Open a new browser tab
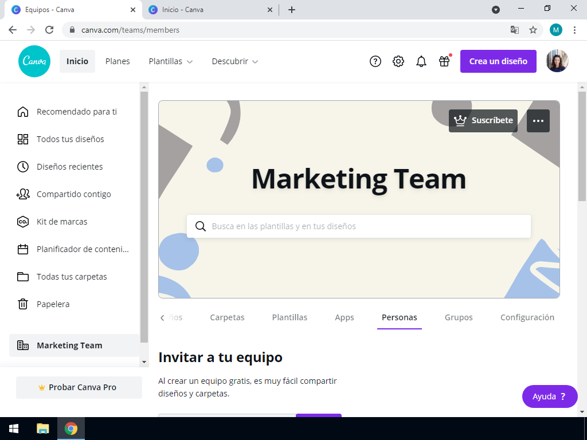 (292, 10)
